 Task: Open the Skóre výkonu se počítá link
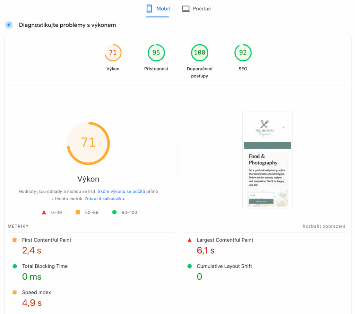121,192
